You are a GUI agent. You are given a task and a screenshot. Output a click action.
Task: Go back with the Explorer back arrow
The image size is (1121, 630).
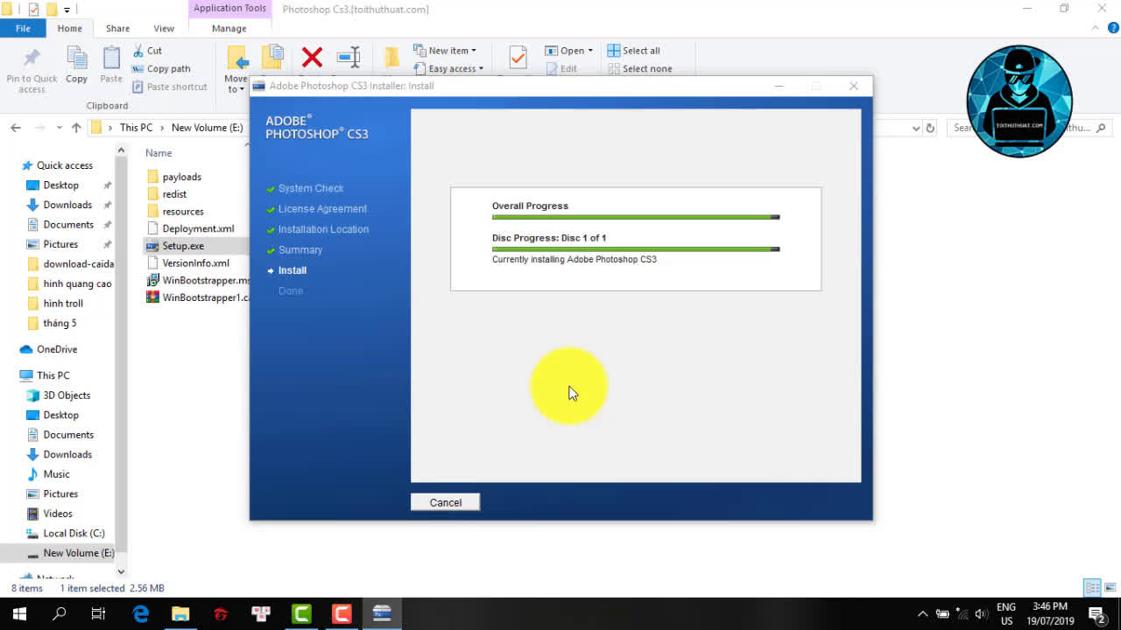click(16, 128)
